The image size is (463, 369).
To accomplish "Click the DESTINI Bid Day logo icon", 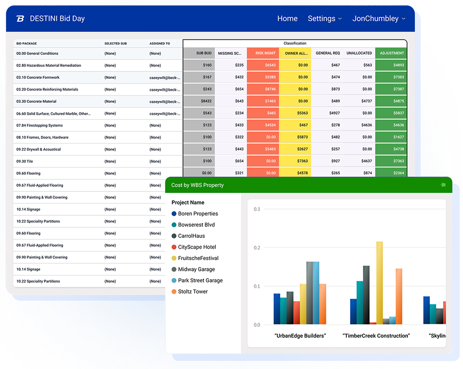I will point(20,19).
